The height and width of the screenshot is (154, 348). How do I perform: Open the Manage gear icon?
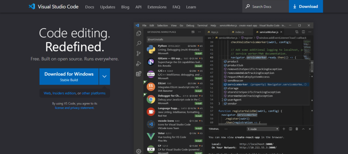point(139,151)
